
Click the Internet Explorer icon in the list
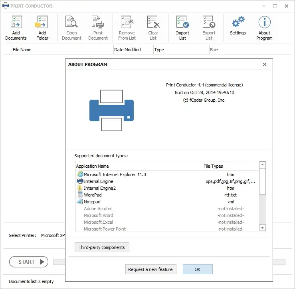[x=80, y=174]
